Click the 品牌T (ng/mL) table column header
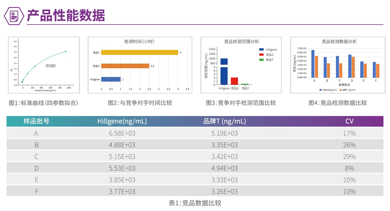Screen dimensions: 390x211 (x=225, y=121)
